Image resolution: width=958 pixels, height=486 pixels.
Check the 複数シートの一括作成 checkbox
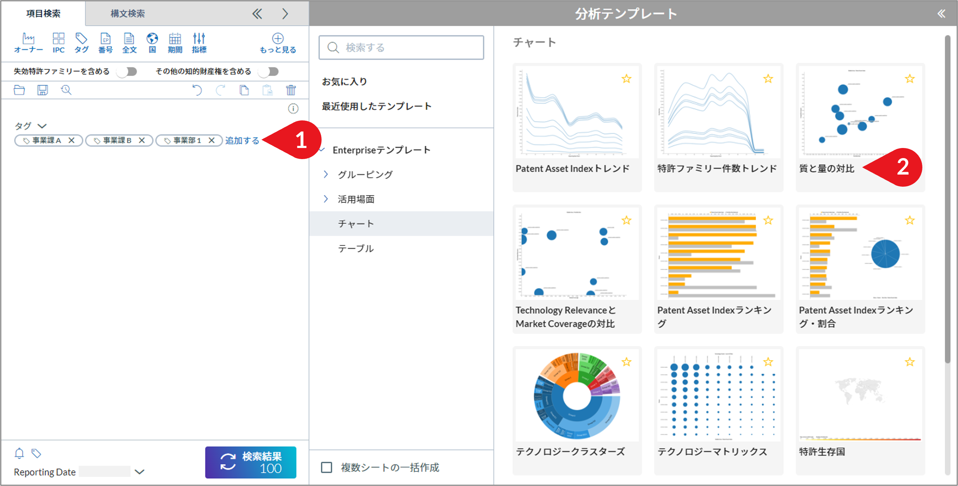[x=327, y=467]
